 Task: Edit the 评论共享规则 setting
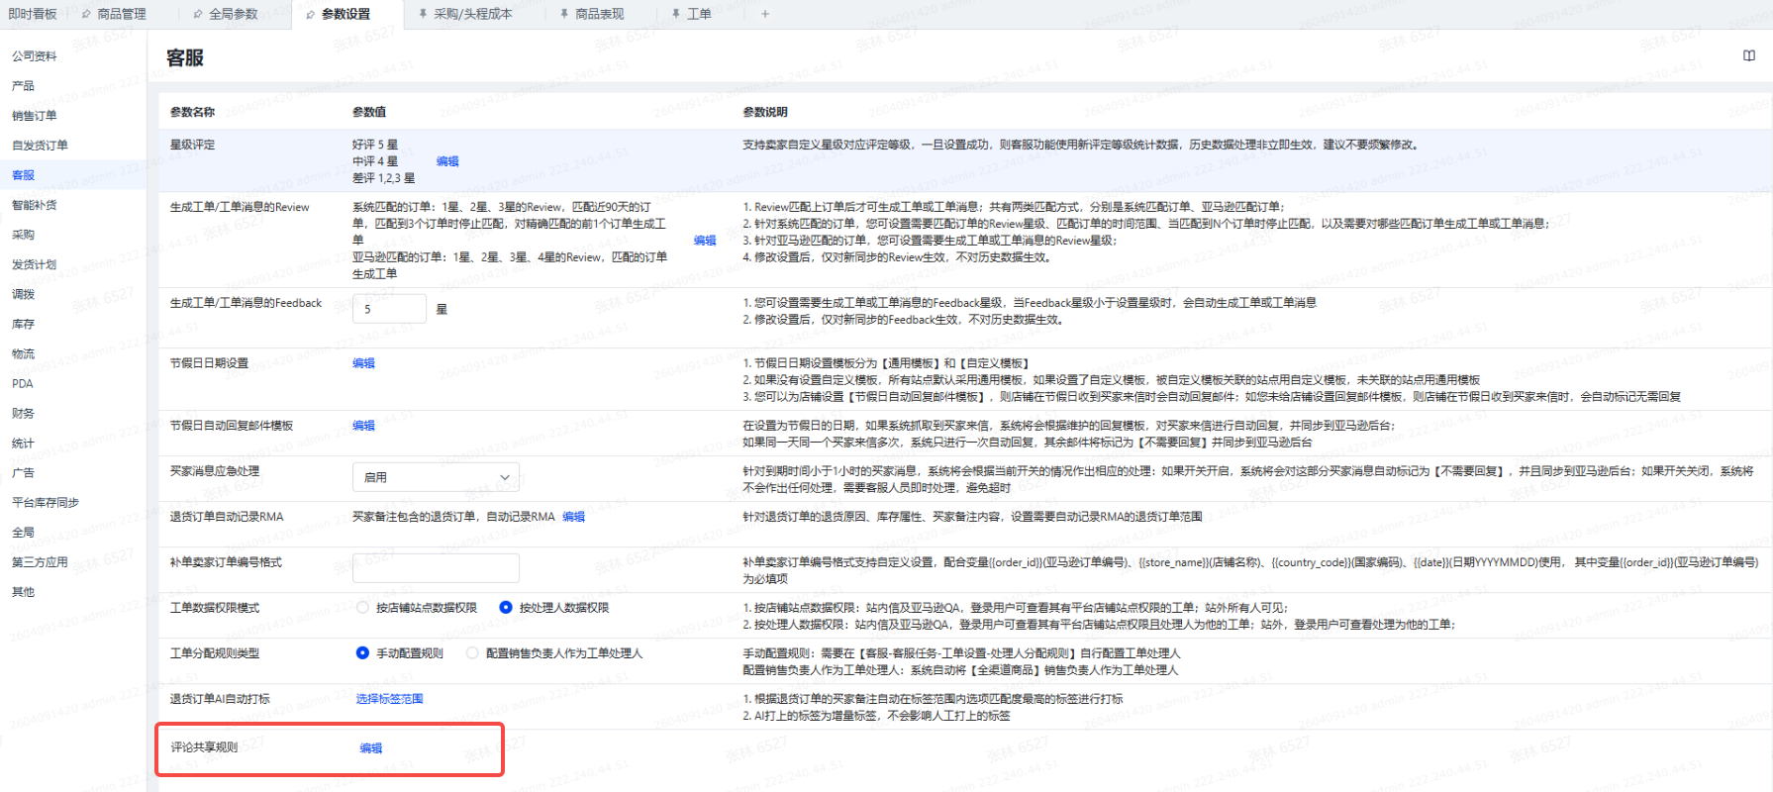tap(371, 748)
